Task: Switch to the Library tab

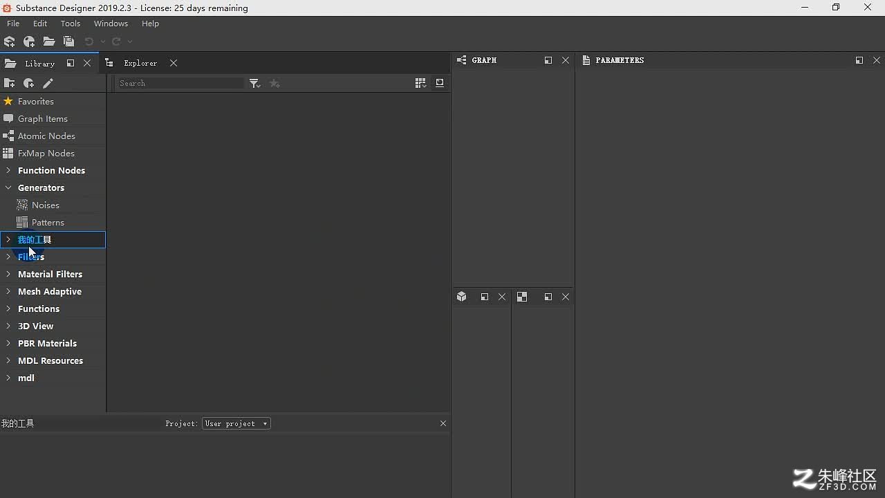Action: (x=39, y=63)
